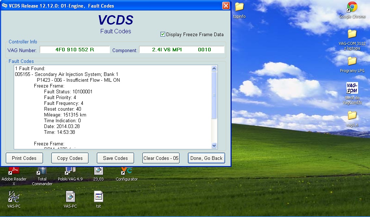Click the VCDS title bar app icon
This screenshot has height=217, width=370.
4,6
